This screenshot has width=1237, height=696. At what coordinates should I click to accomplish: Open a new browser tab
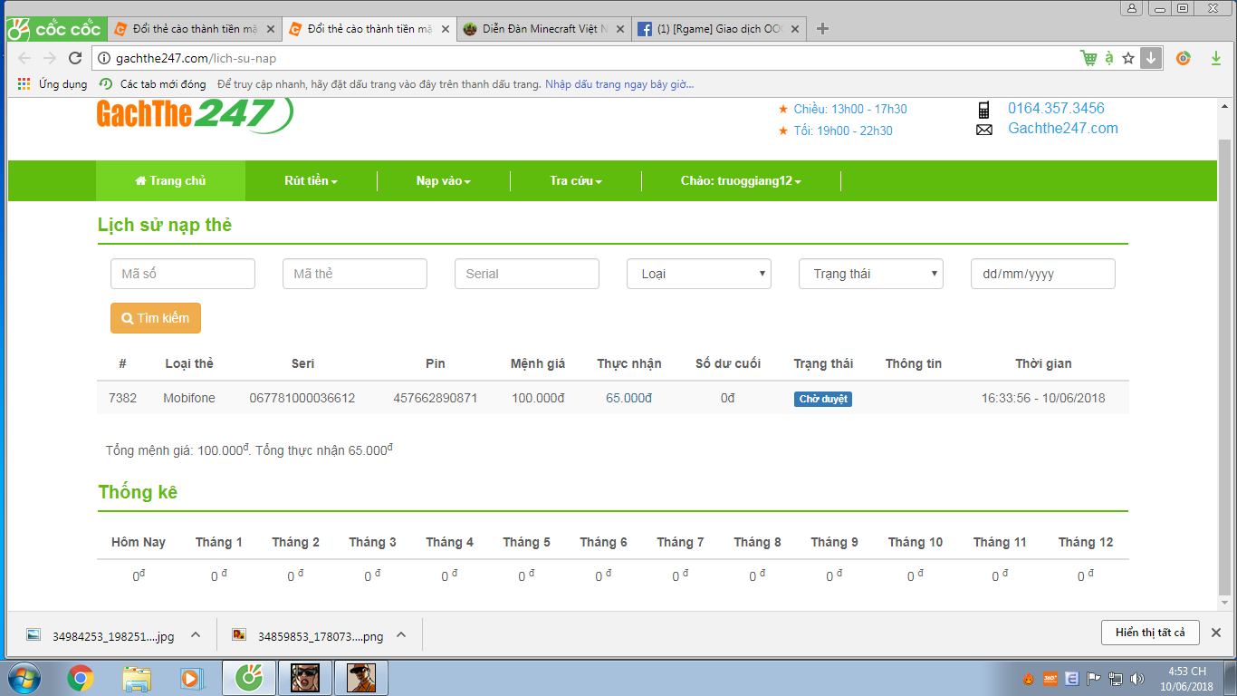[x=822, y=29]
